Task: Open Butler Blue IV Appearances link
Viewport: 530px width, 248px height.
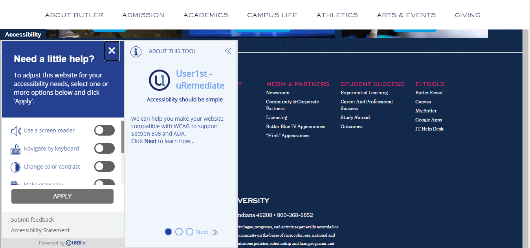Action: click(295, 127)
